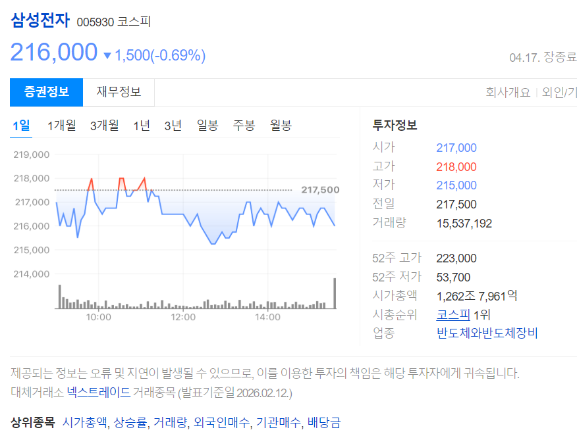Open the 코스피 market rank link
The image size is (577, 434).
(x=453, y=315)
